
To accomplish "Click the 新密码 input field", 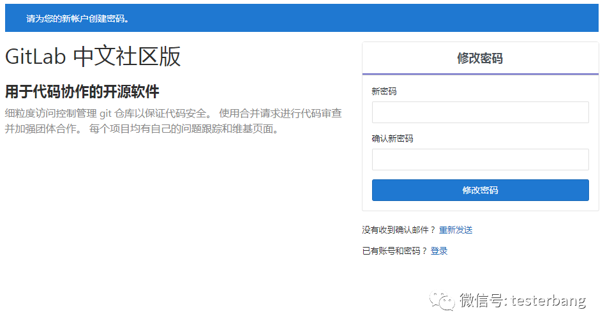I will (x=480, y=112).
